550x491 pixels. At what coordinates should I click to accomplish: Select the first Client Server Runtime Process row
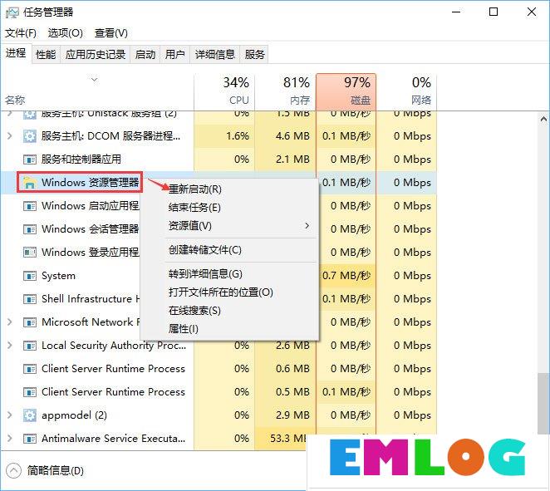pos(219,369)
